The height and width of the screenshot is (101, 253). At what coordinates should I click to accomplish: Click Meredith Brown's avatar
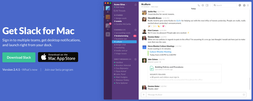coord(144,19)
